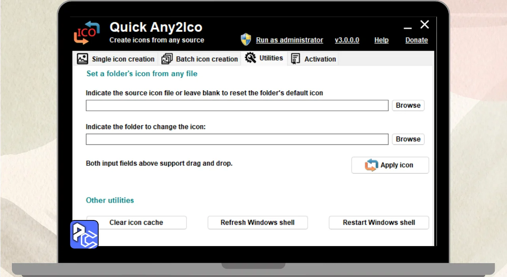Open the Activation tab
The height and width of the screenshot is (277, 507).
point(313,59)
